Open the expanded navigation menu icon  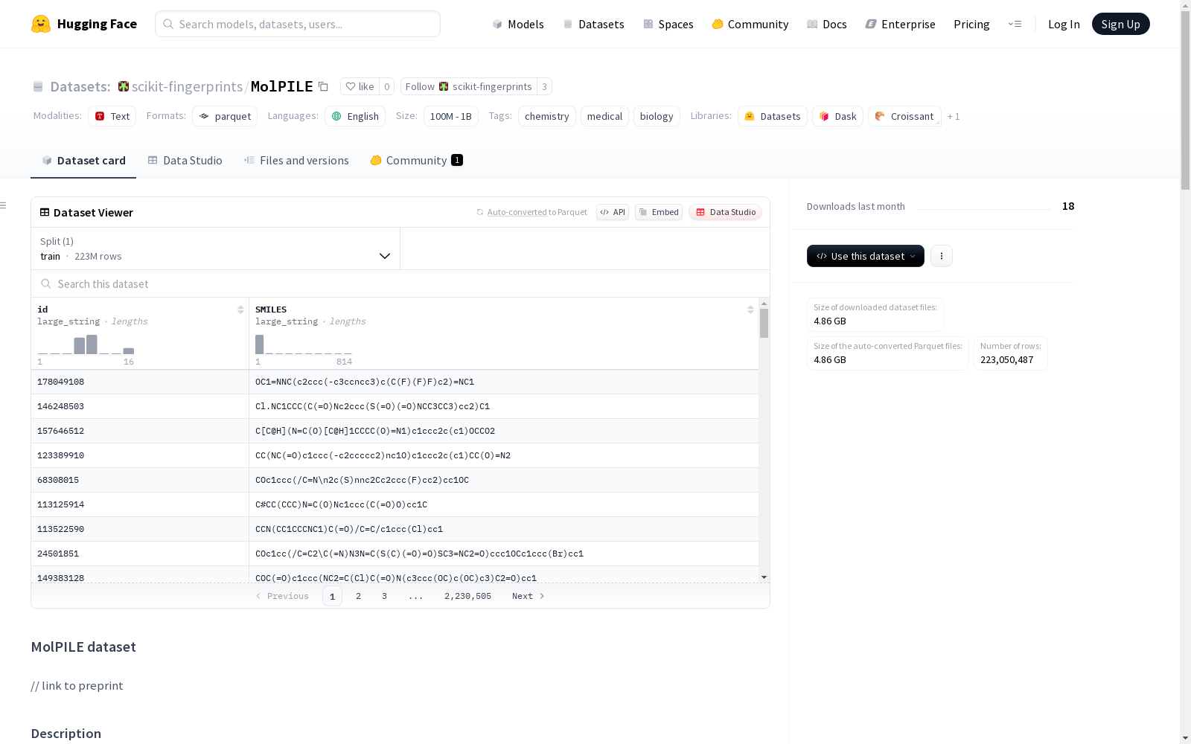(x=1015, y=24)
